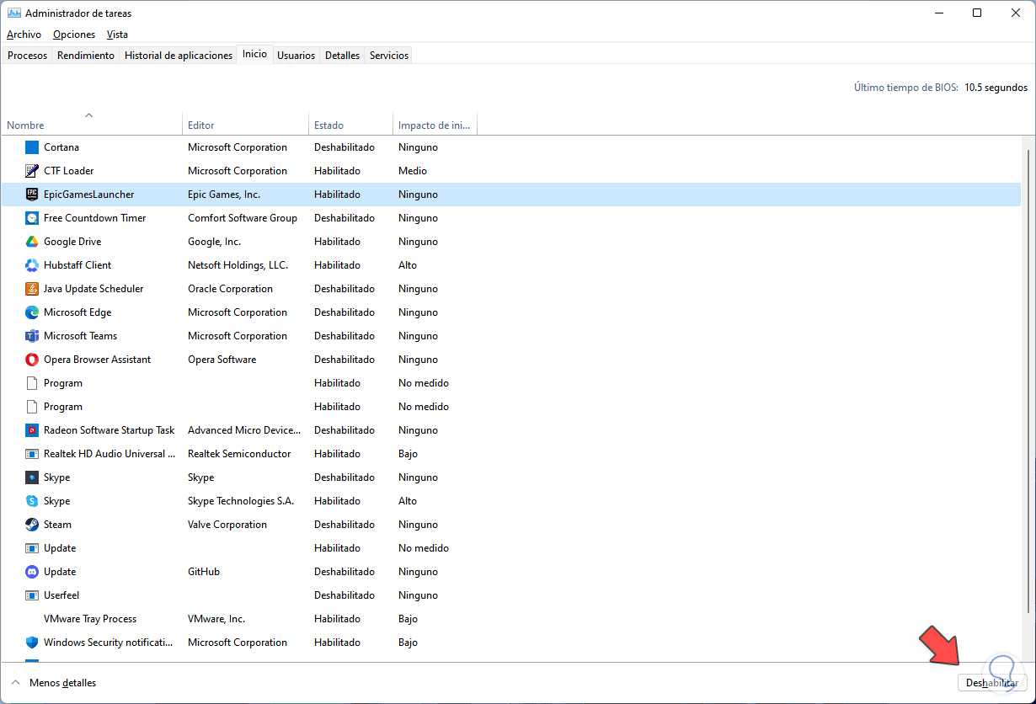Open the Archivo menu
Image resolution: width=1036 pixels, height=704 pixels.
[x=24, y=35]
